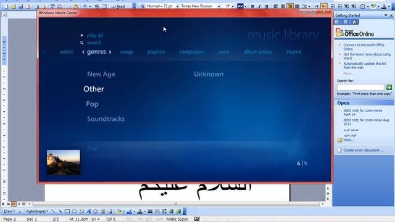Click search in Media Center music library

click(x=94, y=43)
